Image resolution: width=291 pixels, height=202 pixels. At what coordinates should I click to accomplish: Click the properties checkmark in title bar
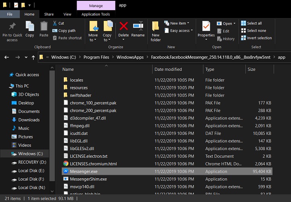click(x=16, y=5)
